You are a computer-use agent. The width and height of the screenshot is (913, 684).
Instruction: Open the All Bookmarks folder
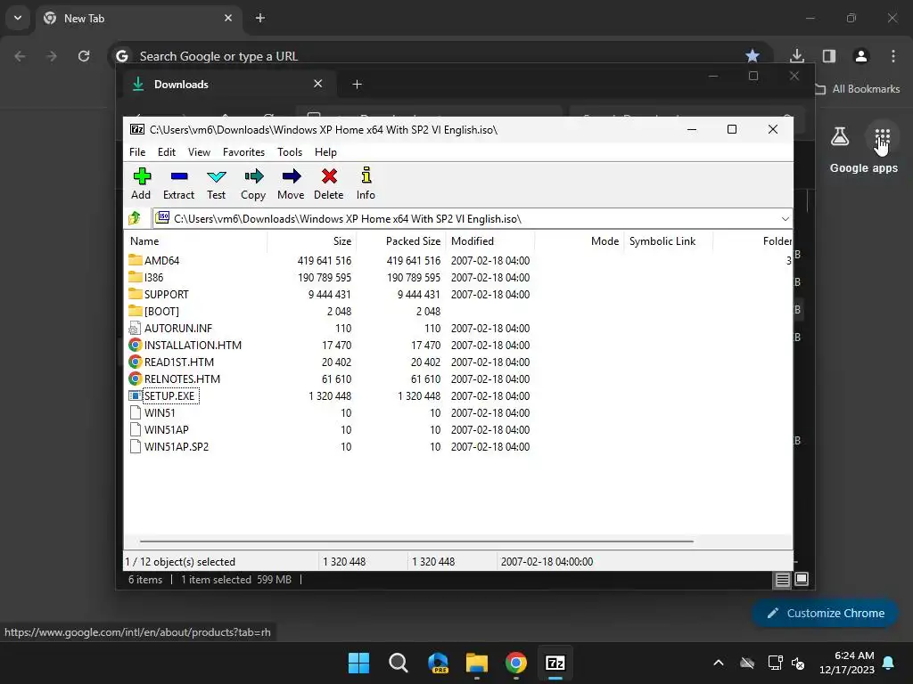click(x=857, y=89)
